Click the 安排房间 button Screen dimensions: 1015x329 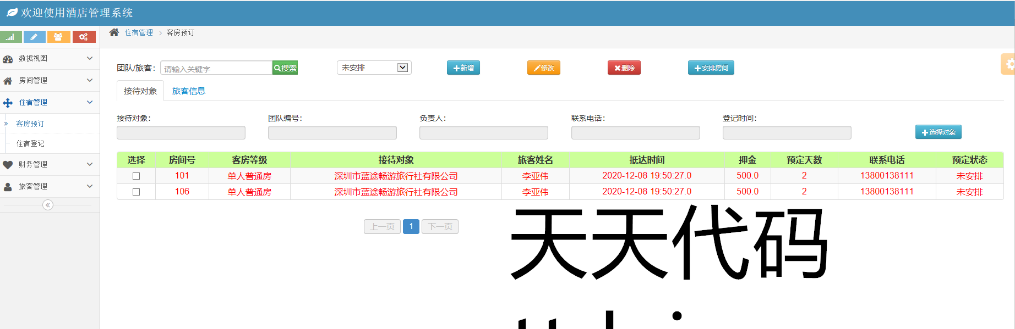[x=711, y=68]
